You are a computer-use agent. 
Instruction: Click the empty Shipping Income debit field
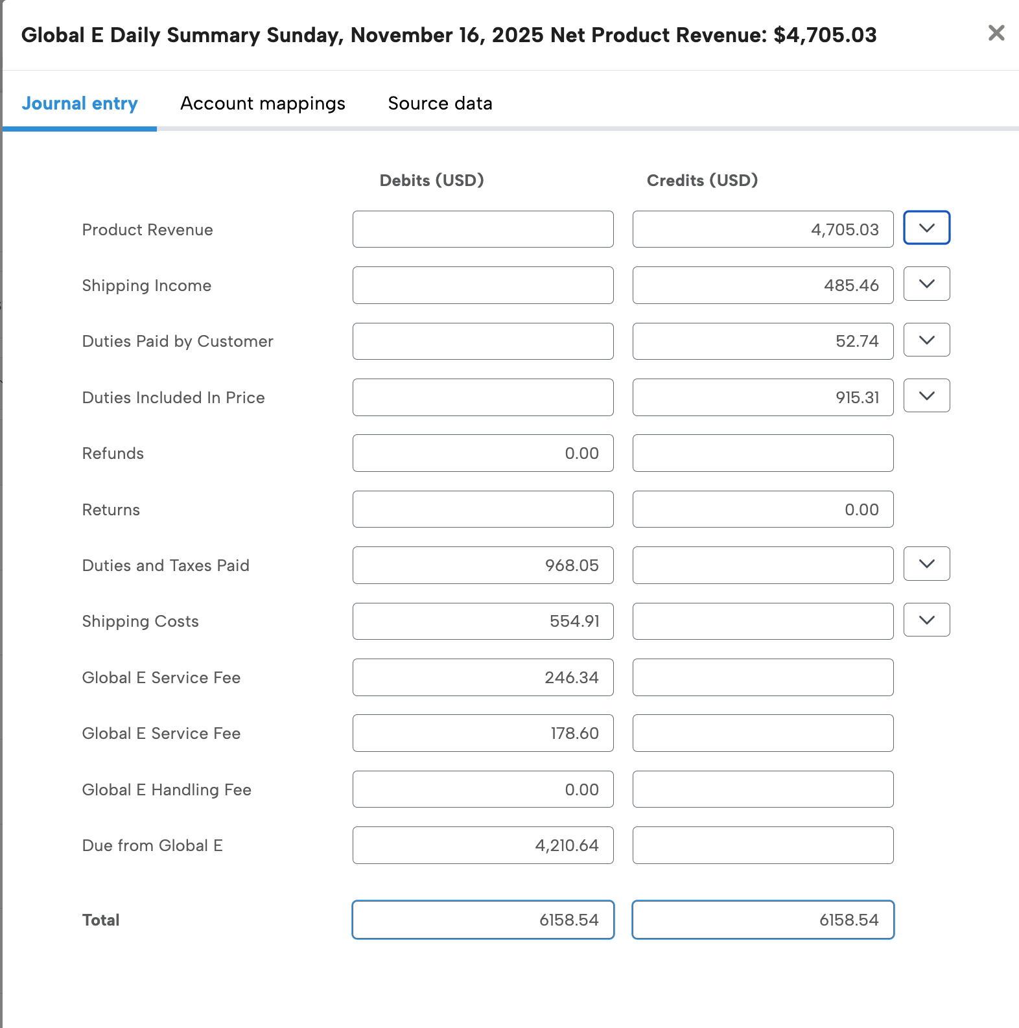(x=483, y=285)
